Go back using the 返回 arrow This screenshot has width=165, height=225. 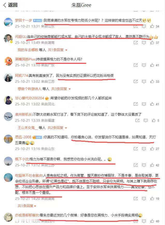click(x=10, y=5)
